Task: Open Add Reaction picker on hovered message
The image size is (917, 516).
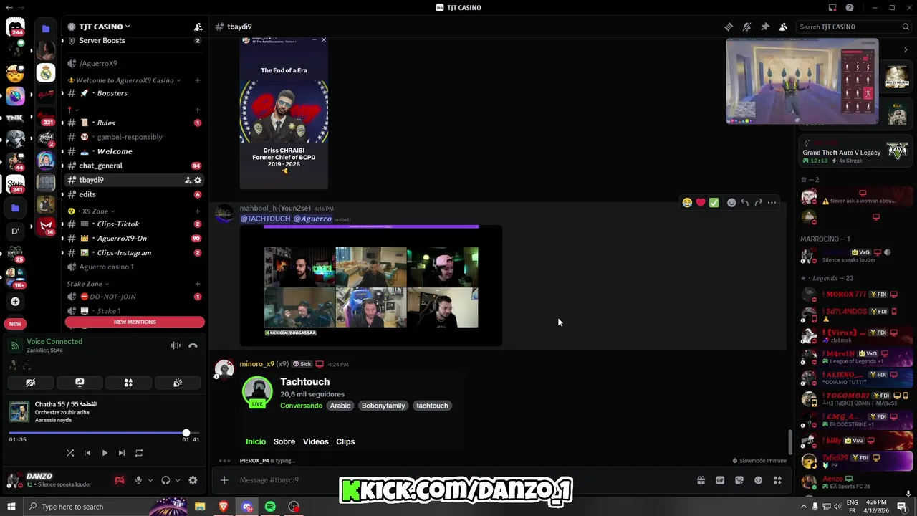Action: click(731, 203)
